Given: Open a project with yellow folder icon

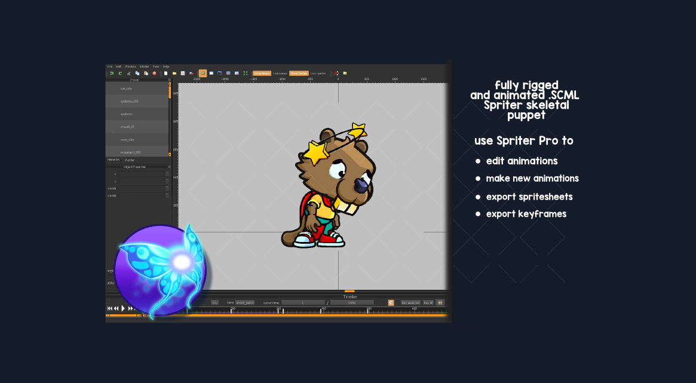Looking at the screenshot, I should 174,73.
